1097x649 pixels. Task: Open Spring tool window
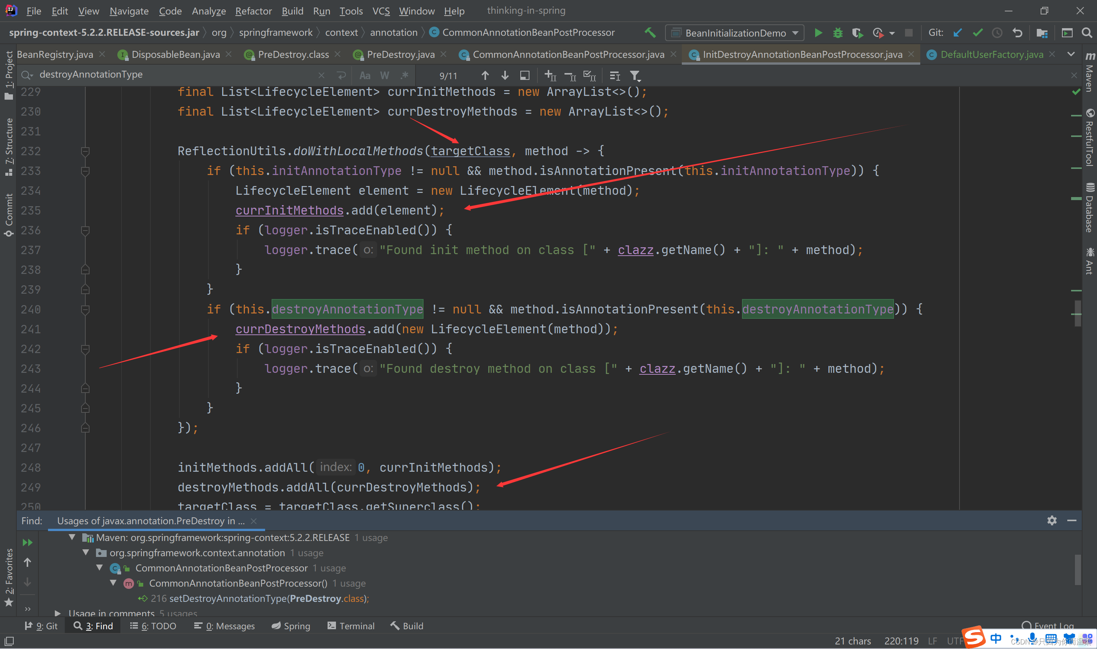tap(291, 626)
